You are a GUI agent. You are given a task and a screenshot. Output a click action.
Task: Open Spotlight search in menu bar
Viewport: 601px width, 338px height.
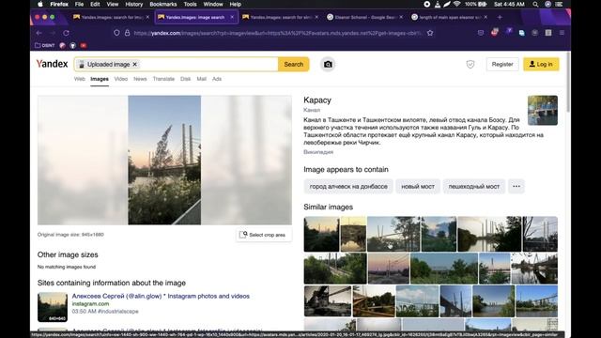point(535,4)
